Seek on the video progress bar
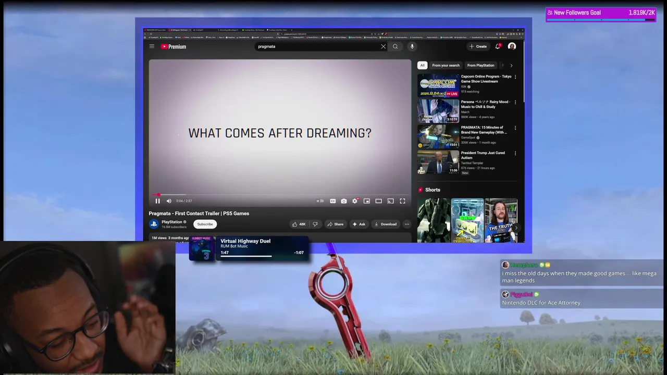667x375 pixels. 280,195
